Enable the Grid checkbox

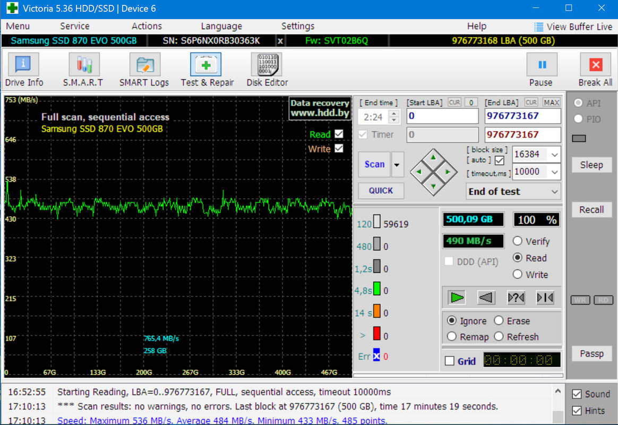449,361
